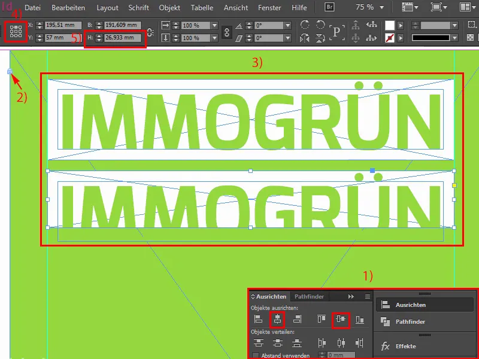
Task: Click the stroke swatch with red slash
Action: pyautogui.click(x=390, y=38)
